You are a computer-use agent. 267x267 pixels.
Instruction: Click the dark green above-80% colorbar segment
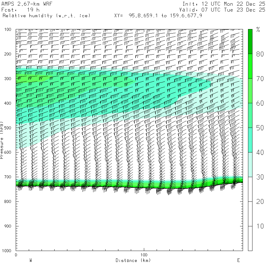(250, 42)
